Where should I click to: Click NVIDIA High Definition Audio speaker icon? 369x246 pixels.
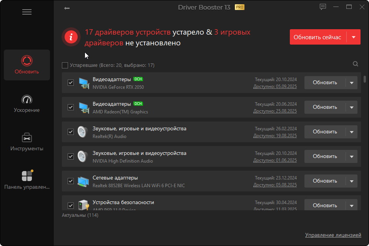pyautogui.click(x=83, y=156)
